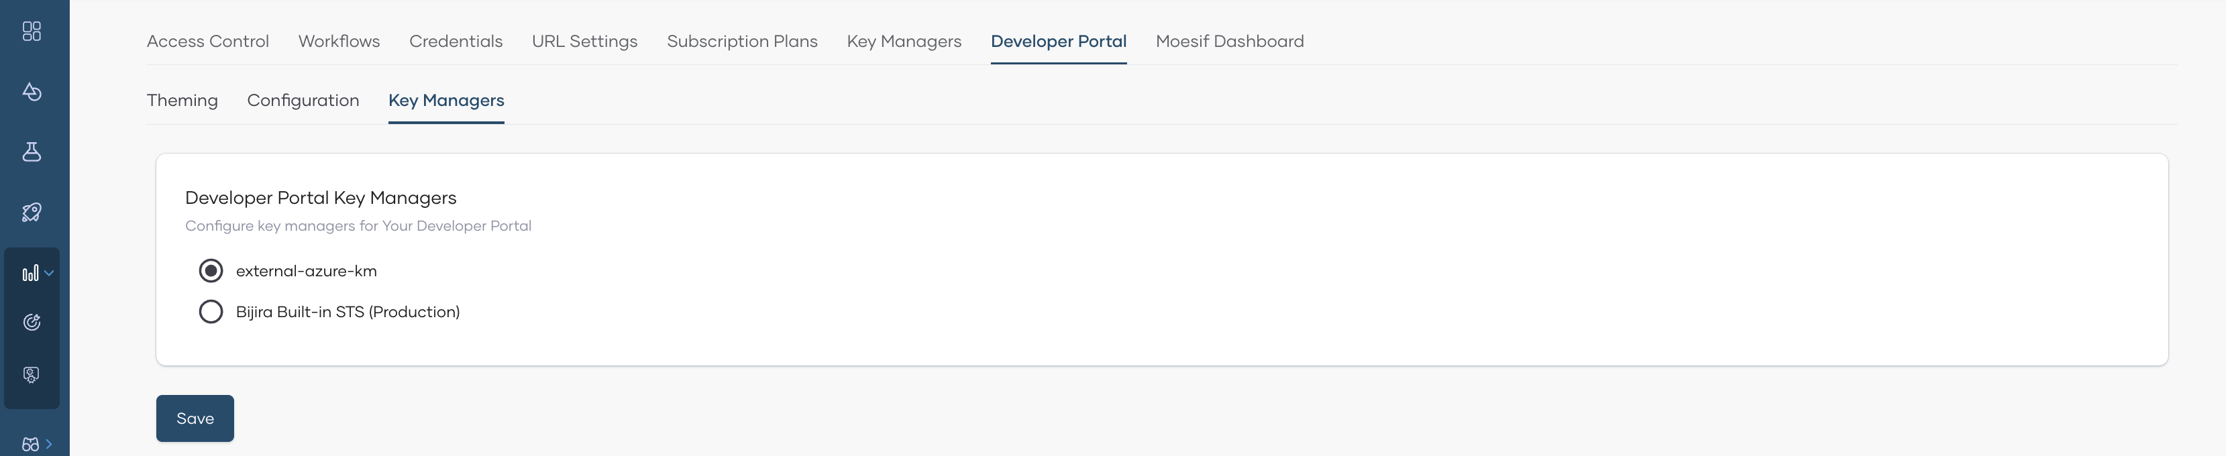Select the bar chart sidebar icon

30,274
